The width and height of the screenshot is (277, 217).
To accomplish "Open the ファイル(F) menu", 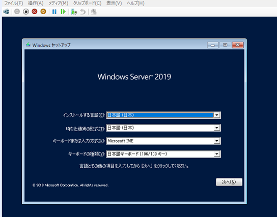I will click(x=14, y=3).
